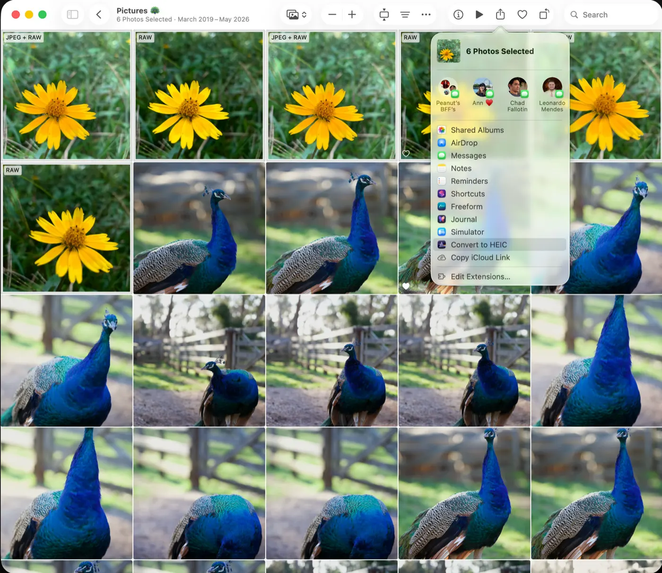
Task: Toggle the sidebar panel
Action: point(72,15)
